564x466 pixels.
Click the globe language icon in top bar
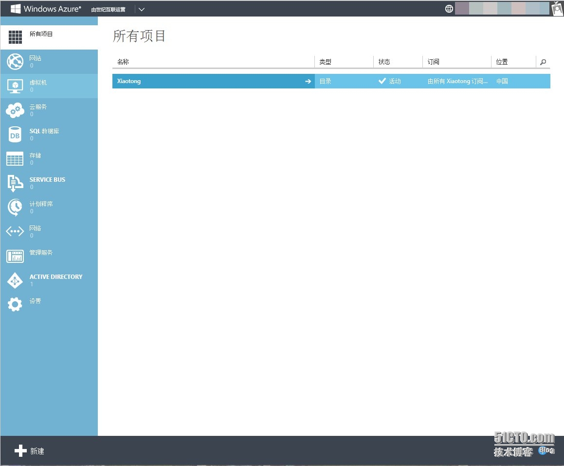448,8
